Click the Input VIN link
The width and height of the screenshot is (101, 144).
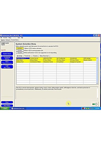(x=3, y=50)
